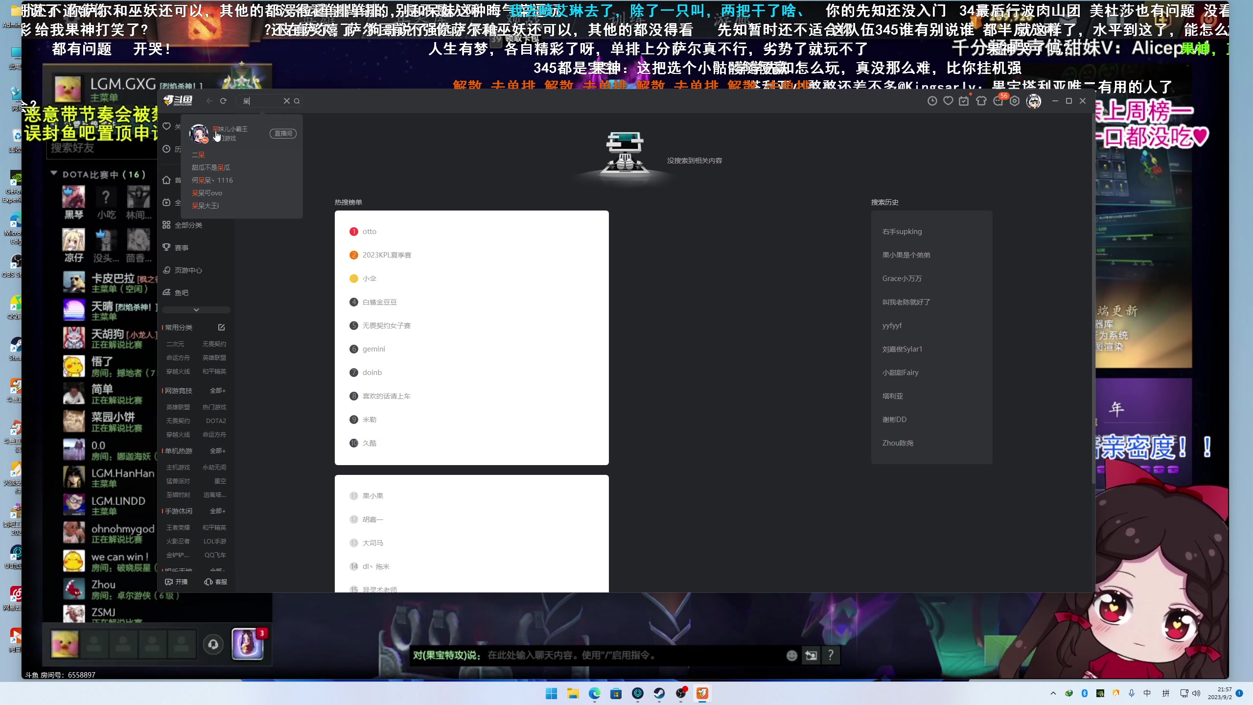Select search history Grace小万万
1253x705 pixels.
902,279
